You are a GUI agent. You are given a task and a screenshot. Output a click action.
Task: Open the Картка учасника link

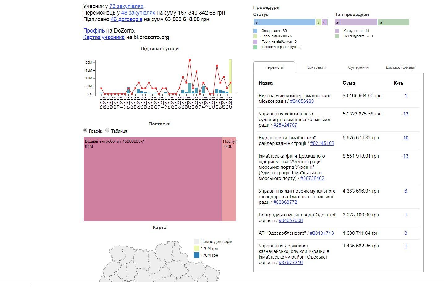tap(104, 37)
